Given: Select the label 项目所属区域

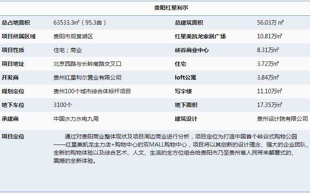Looking at the screenshot, I should click(19, 36).
